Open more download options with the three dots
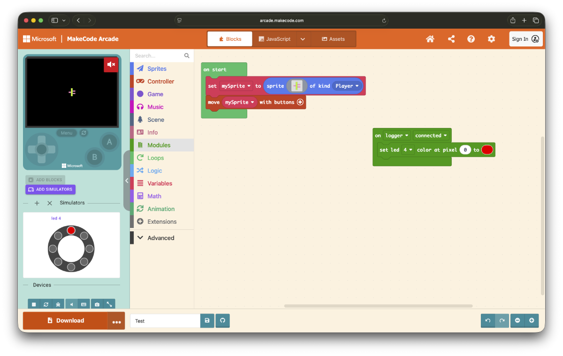Screen dimensions: 563x356 point(116,321)
